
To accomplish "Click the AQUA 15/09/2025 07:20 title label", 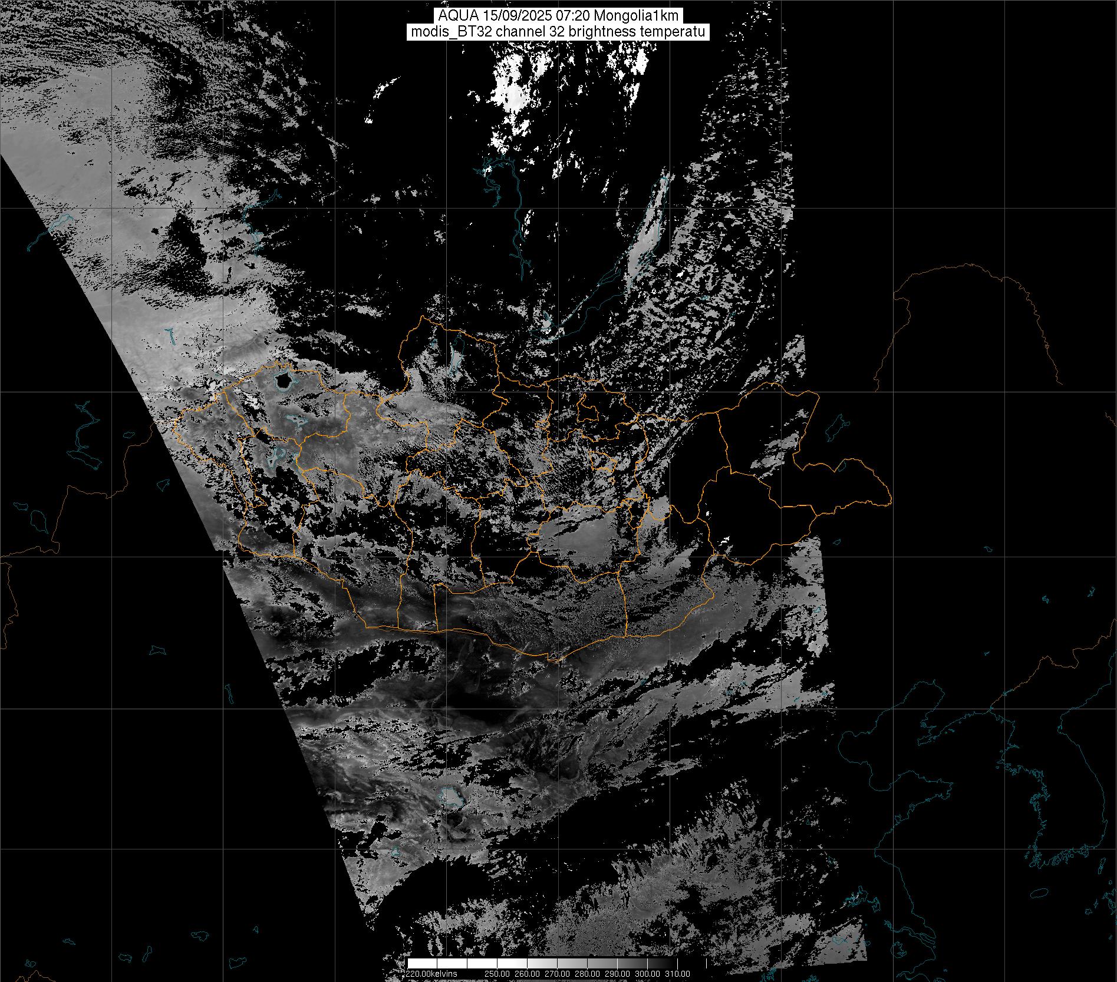I will pyautogui.click(x=558, y=16).
